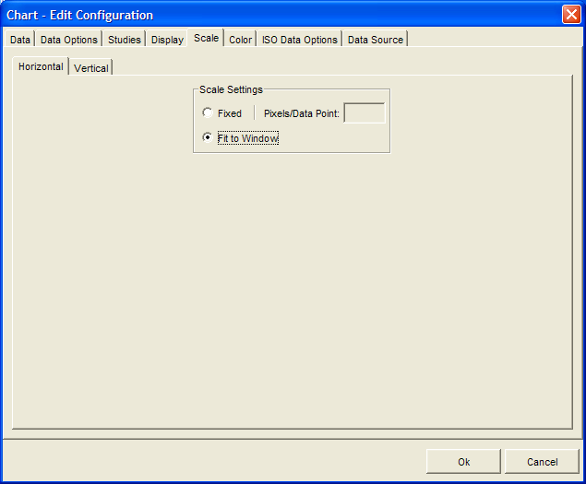This screenshot has width=586, height=484.
Task: Select the Display tab
Action: 167,40
